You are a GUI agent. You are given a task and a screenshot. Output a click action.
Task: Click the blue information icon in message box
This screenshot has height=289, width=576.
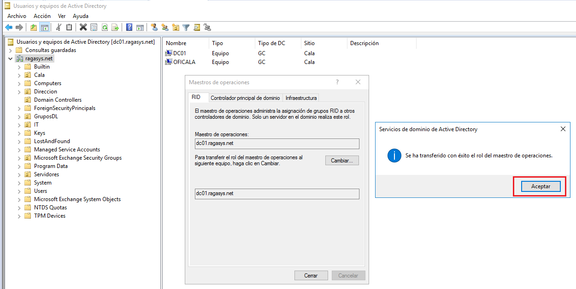394,156
